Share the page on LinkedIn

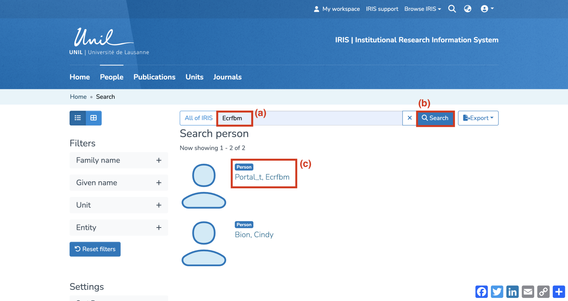513,292
